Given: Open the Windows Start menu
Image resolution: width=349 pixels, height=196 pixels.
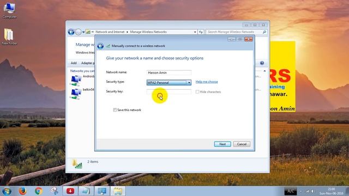Looking at the screenshot, I should point(7,191).
